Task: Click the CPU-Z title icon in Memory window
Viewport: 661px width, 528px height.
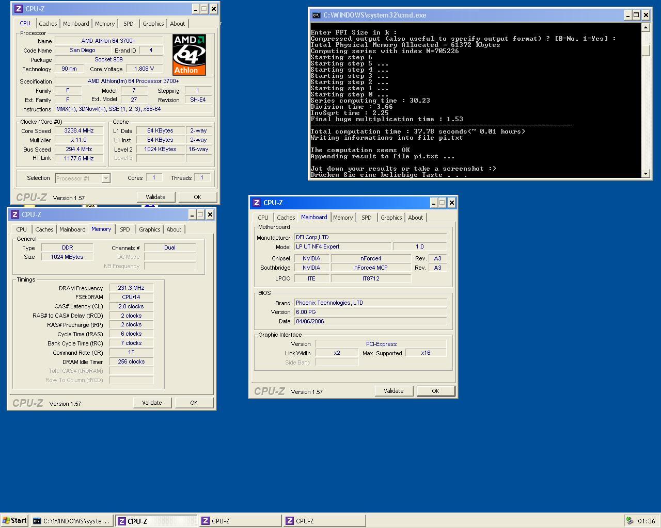Action: point(14,214)
